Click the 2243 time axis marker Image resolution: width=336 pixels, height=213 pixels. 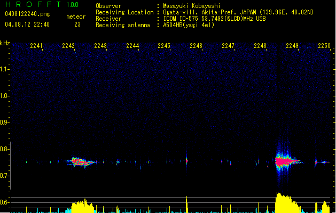click(100, 46)
